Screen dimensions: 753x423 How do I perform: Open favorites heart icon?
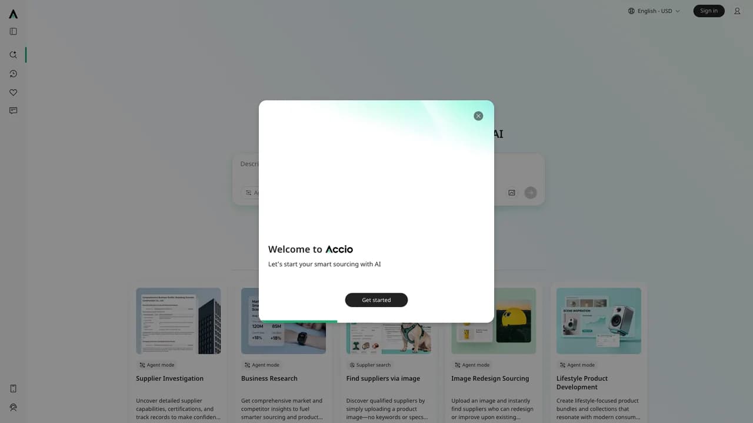click(x=14, y=92)
